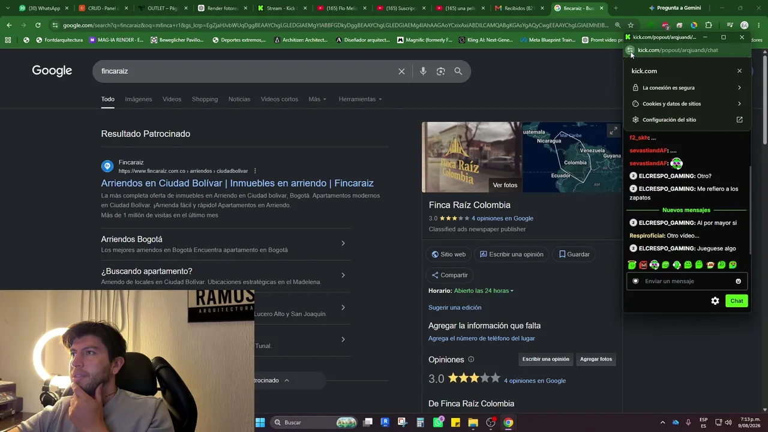Image resolution: width=768 pixels, height=432 pixels.
Task: Expand the sitelink mentioning Lucero Alto y San Joaquín
Action: [343, 308]
